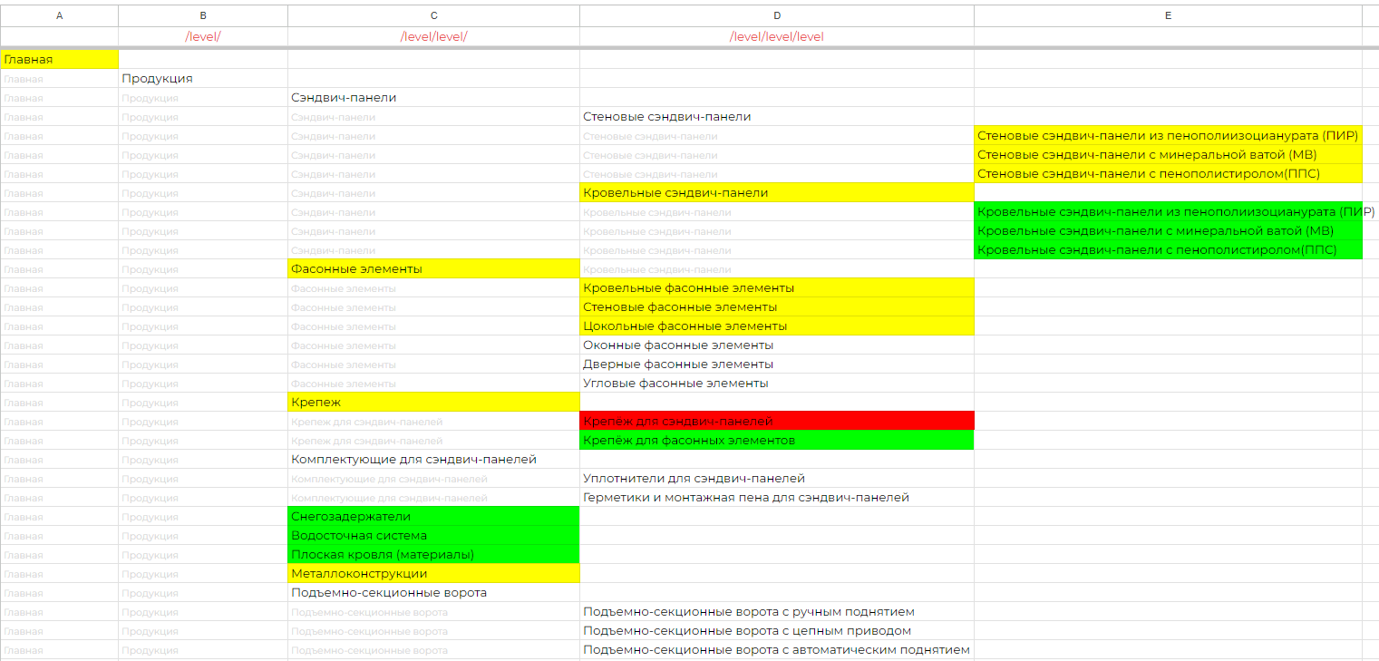The height and width of the screenshot is (661, 1379).
Task: Select column A header
Action: click(x=59, y=15)
